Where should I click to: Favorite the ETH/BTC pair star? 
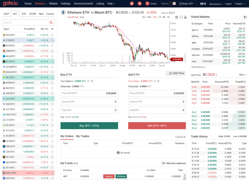(52, 40)
